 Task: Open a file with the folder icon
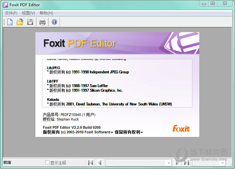tap(20, 22)
